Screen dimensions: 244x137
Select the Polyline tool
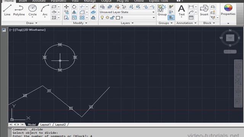tap(19, 10)
